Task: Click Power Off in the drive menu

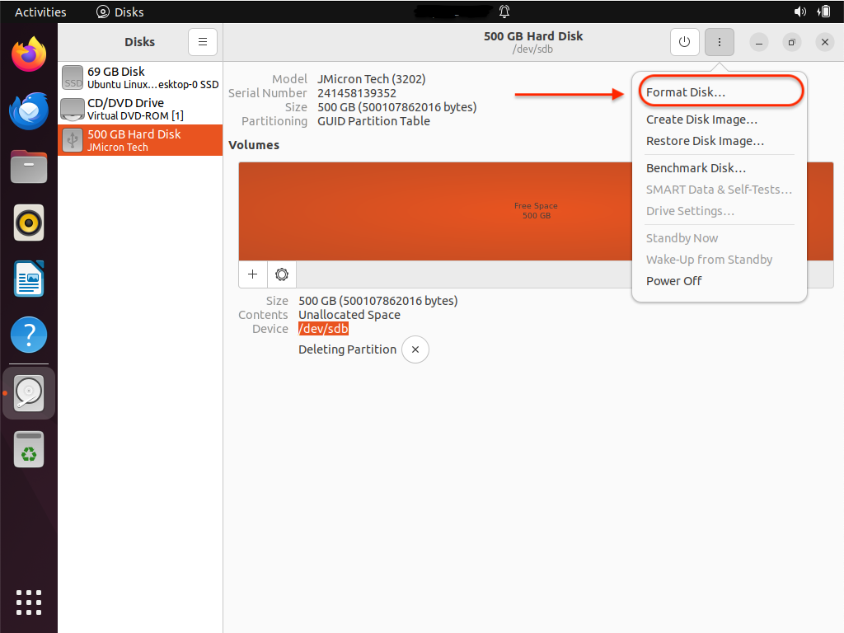Action: (x=673, y=281)
